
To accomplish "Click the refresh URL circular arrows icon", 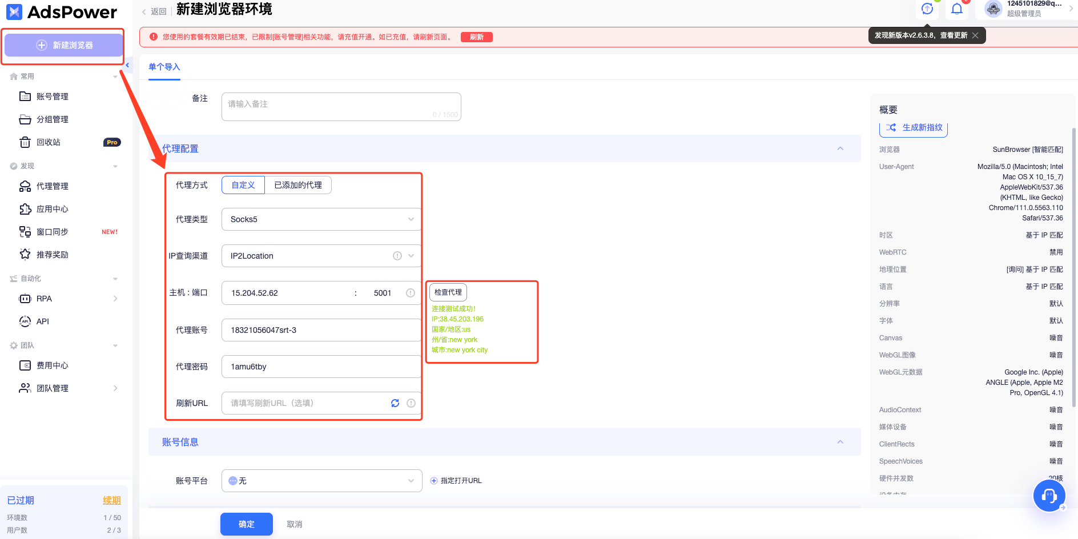I will (x=395, y=403).
